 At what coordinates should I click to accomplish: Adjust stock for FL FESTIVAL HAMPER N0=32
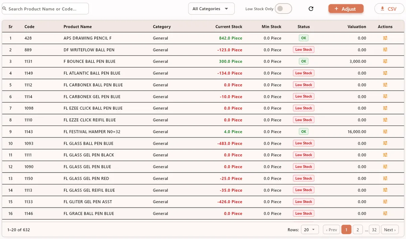[x=385, y=131]
